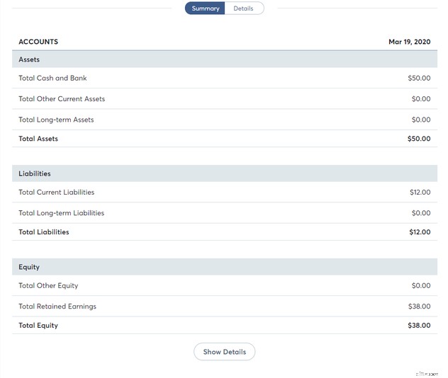The width and height of the screenshot is (448, 378).
Task: Select the Total Assets row label
Action: 38,139
